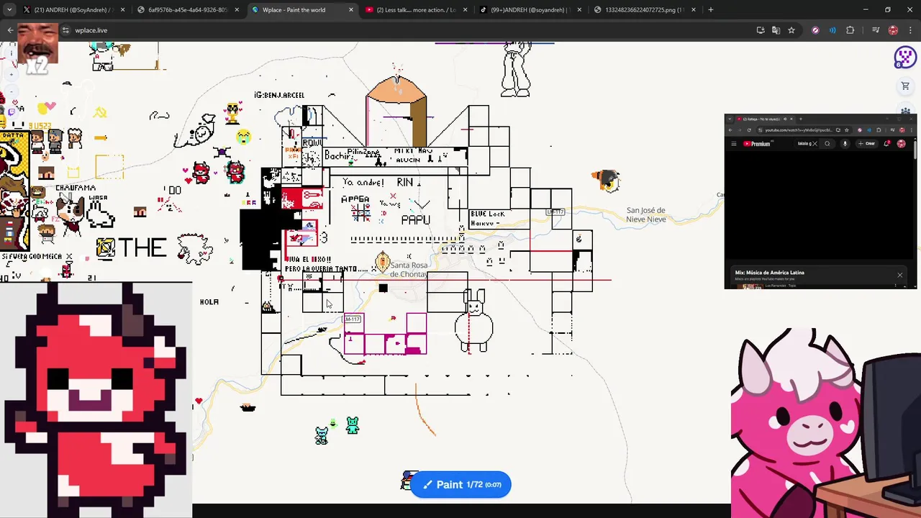Open the Chrome three-dot menu
Screen dimensions: 921x518
[x=909, y=30]
